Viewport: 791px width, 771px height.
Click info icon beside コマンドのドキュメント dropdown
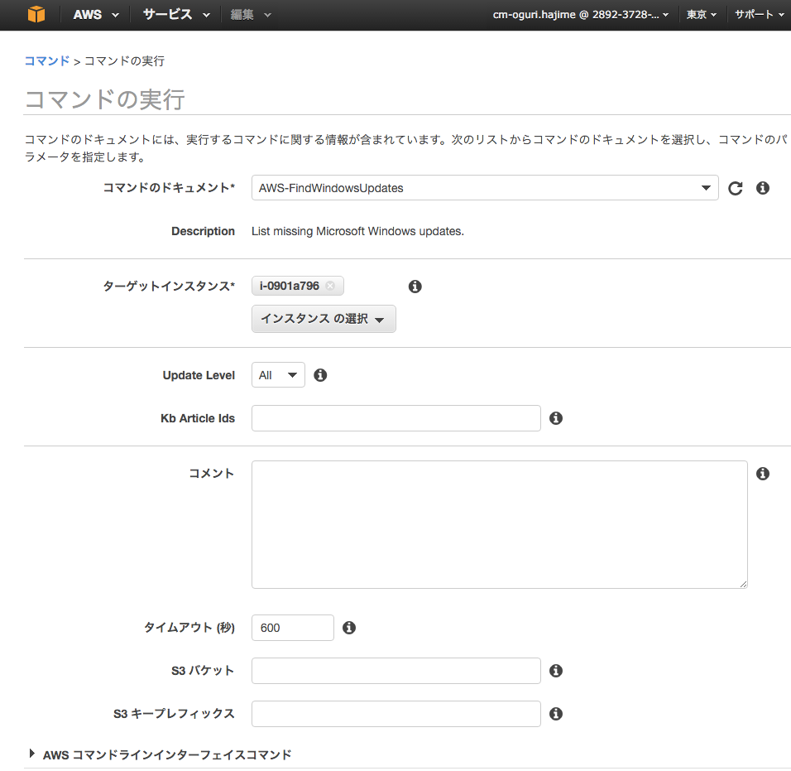click(x=762, y=188)
